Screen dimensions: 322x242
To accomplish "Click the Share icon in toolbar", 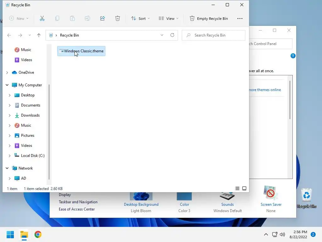I will point(103,19).
